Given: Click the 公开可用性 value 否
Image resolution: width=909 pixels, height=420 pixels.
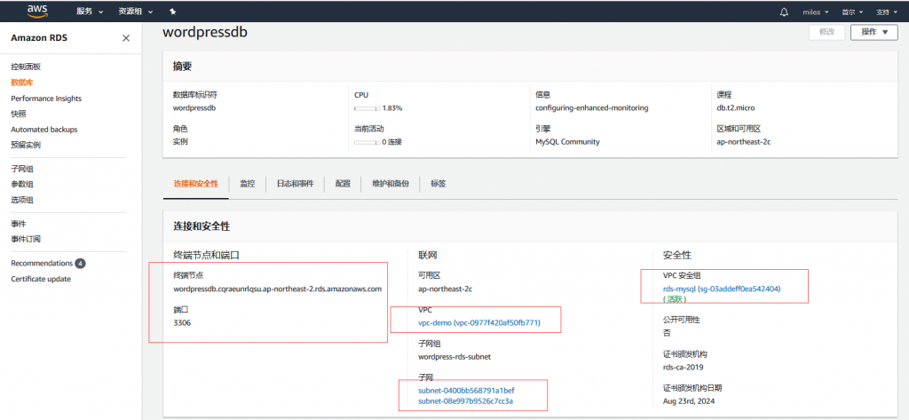Looking at the screenshot, I should click(x=667, y=333).
